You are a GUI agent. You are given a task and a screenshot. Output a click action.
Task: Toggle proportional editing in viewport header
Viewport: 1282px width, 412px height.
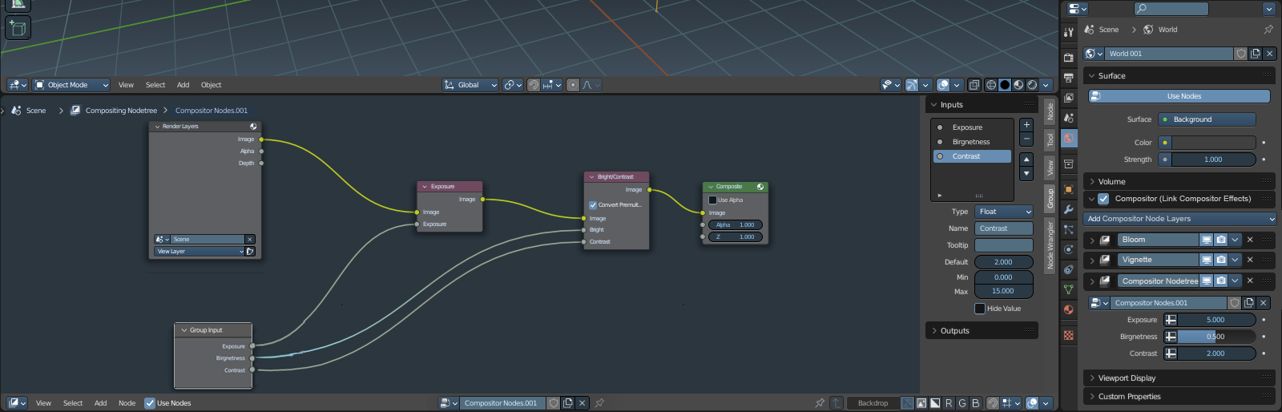point(573,85)
